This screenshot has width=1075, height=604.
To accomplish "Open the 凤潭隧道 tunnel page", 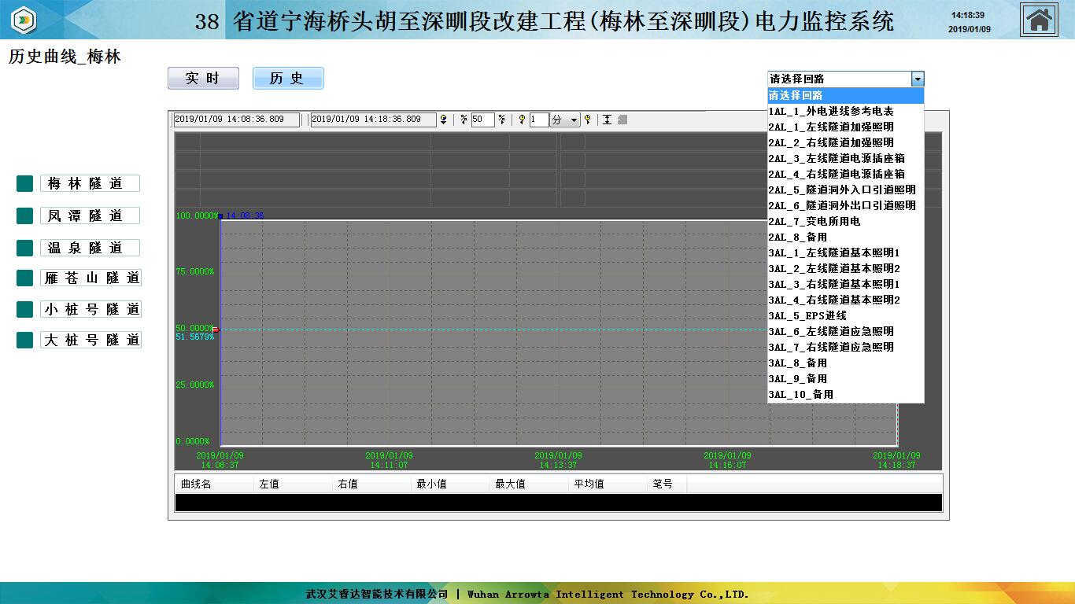I will click(90, 215).
